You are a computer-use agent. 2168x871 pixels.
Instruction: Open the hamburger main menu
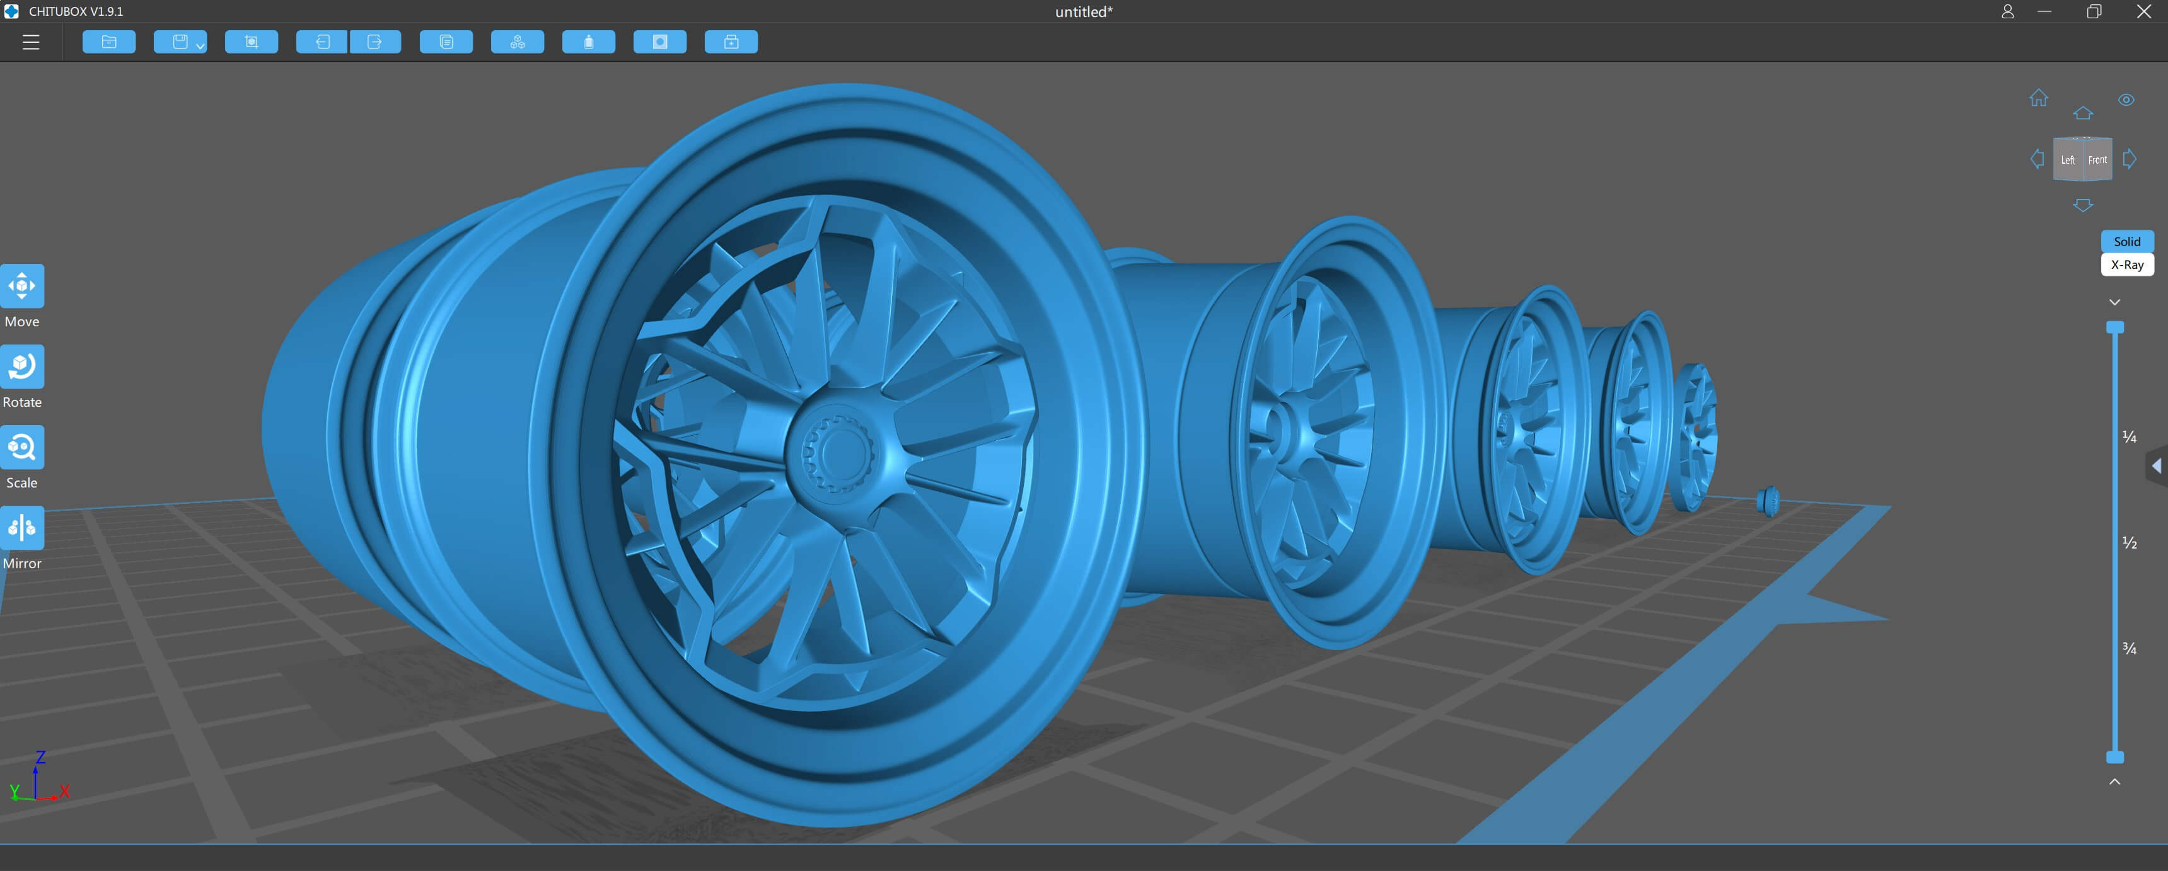31,42
